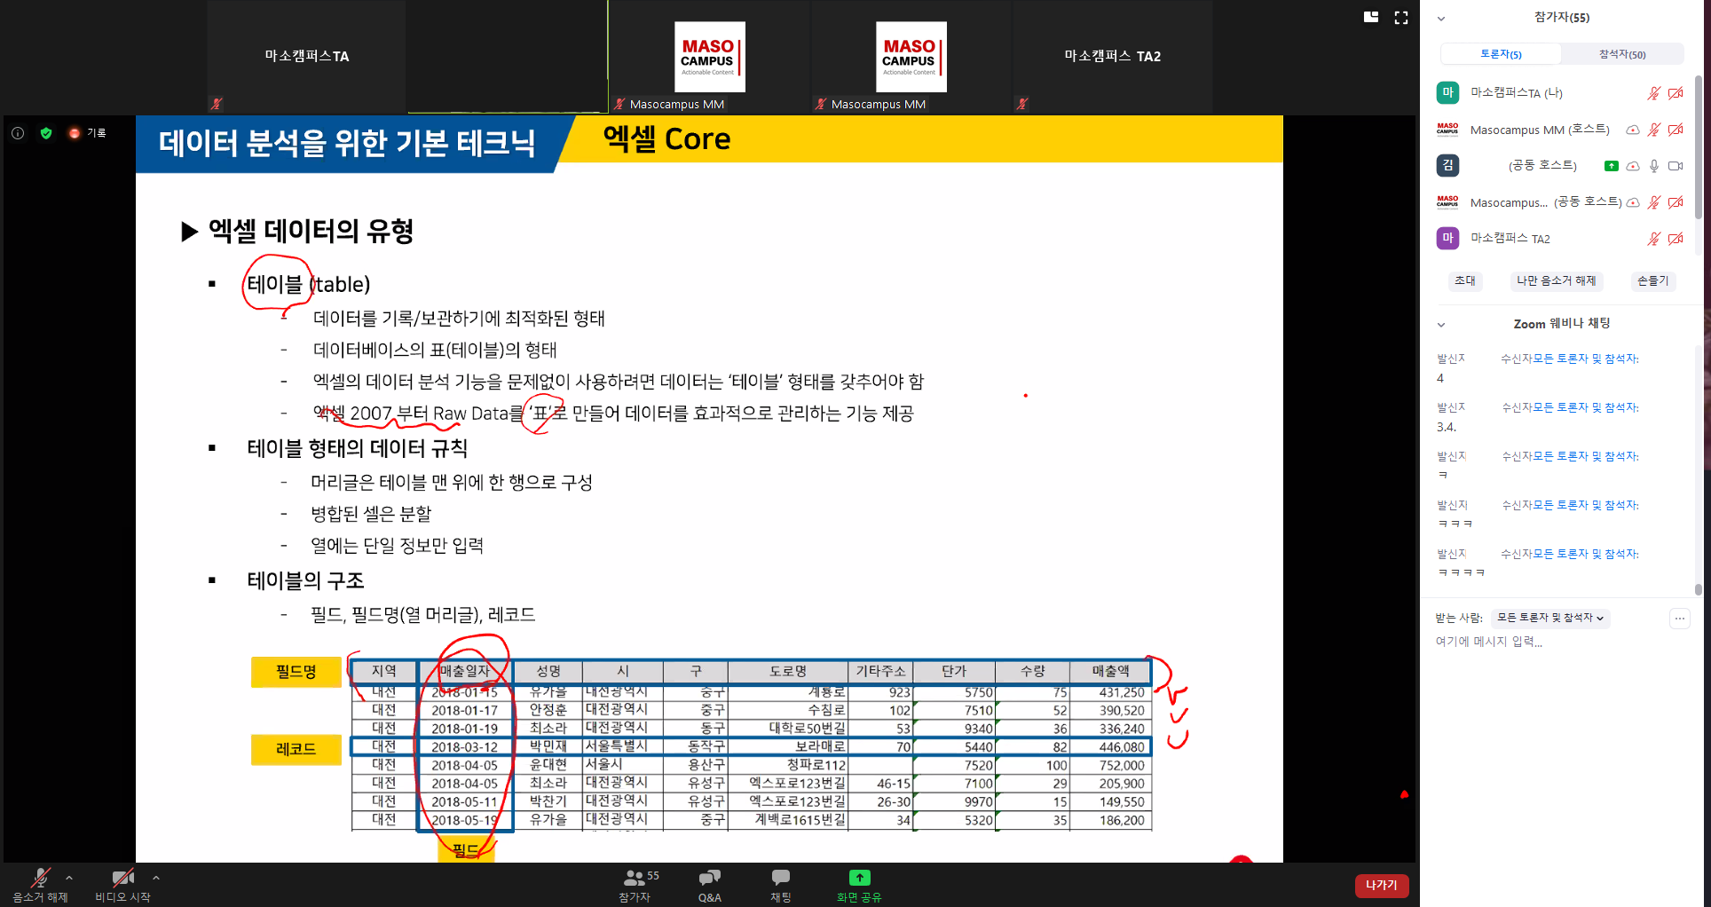Screen dimensions: 1711x907
Task: Unmute microphone (음소거 해제)
Action: pos(40,879)
